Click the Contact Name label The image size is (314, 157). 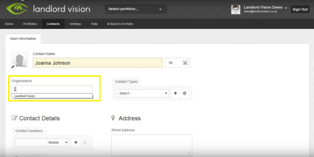click(44, 54)
